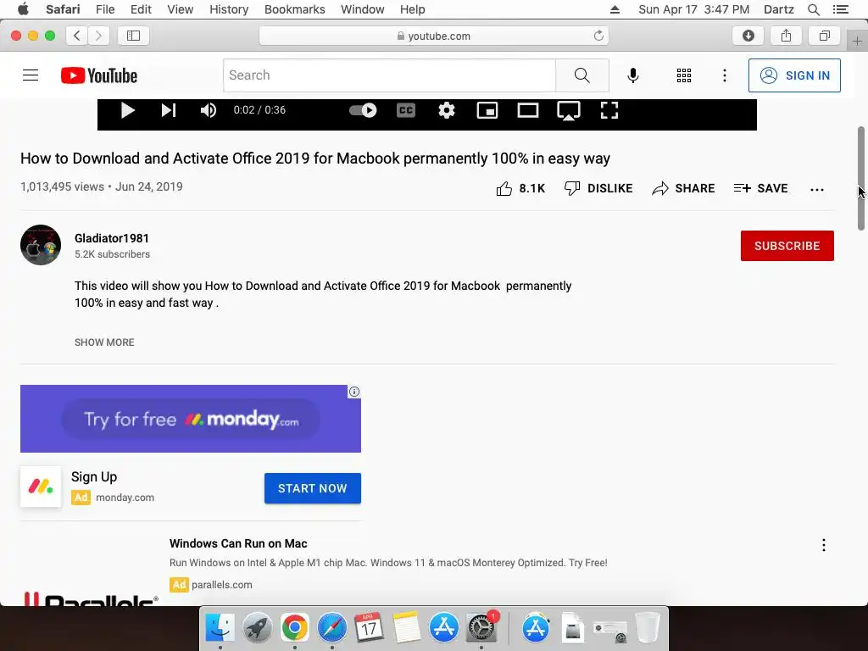
Task: Mute the video volume
Action: (x=209, y=110)
